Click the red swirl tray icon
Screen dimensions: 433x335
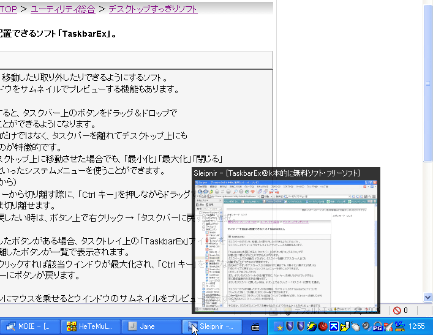[323, 326]
